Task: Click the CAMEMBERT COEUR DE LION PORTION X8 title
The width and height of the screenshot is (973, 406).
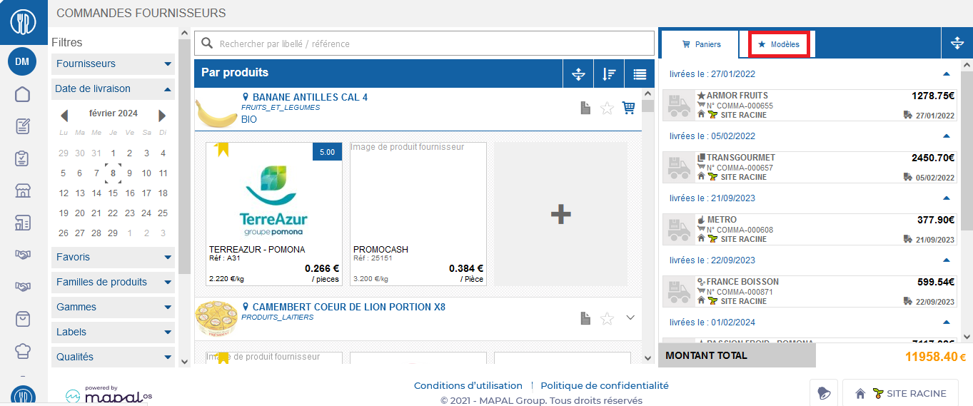Action: (x=348, y=307)
